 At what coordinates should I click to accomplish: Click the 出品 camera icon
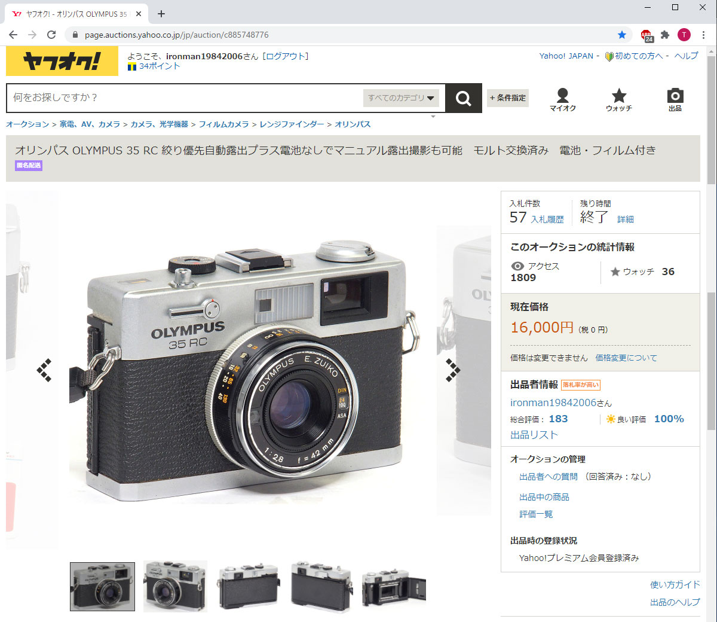675,100
